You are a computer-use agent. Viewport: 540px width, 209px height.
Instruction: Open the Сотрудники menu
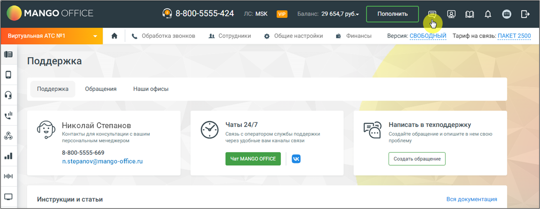(230, 36)
